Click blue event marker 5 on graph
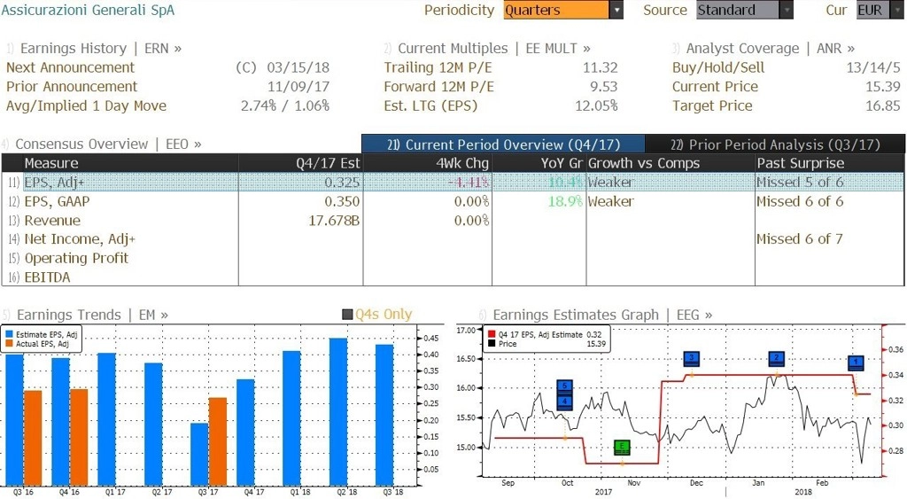 pos(564,387)
